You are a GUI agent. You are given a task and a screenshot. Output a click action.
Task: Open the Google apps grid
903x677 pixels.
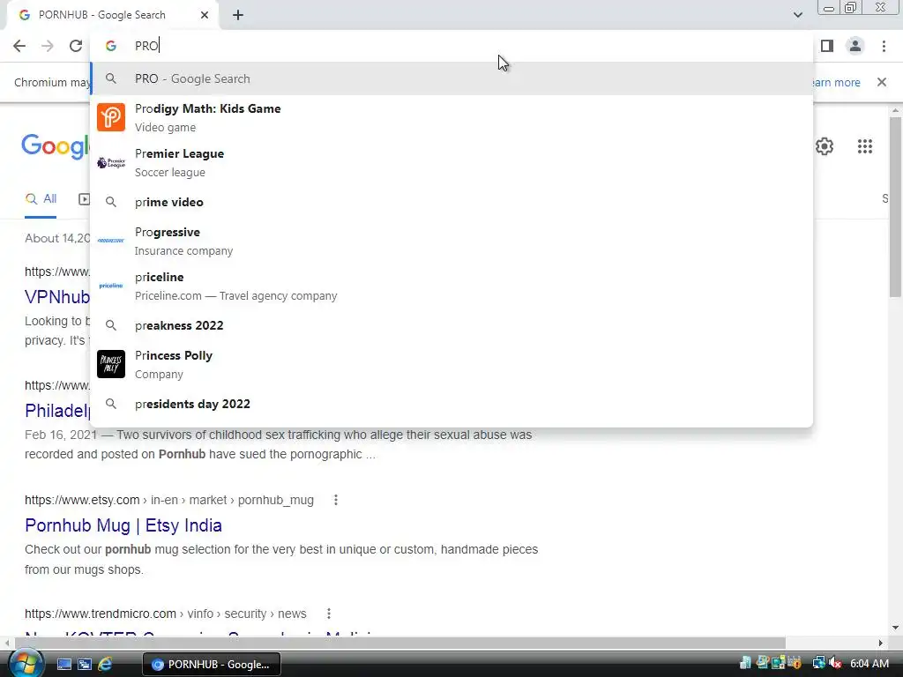[864, 146]
